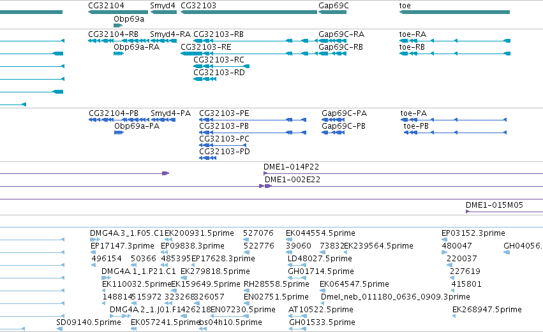Click the 527076 feature label
Screen dimensions: 543x332
tap(258, 233)
